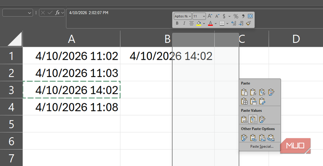Choose Paste Transpose icon
Viewport: 323px width, 166px height.
pos(262,101)
